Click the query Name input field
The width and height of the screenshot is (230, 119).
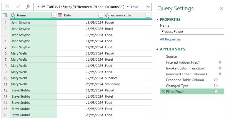point(192,31)
